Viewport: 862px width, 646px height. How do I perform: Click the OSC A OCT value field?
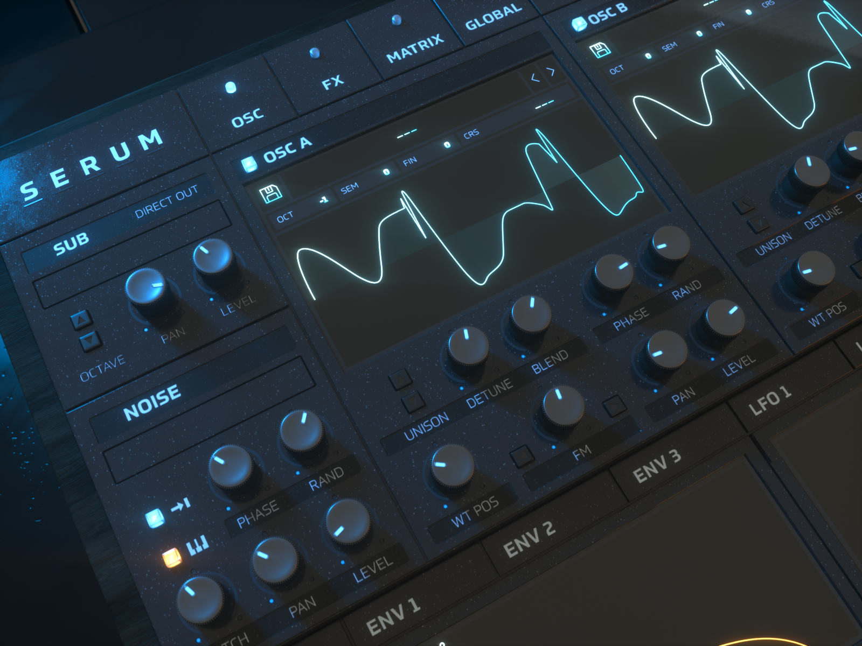pyautogui.click(x=323, y=200)
